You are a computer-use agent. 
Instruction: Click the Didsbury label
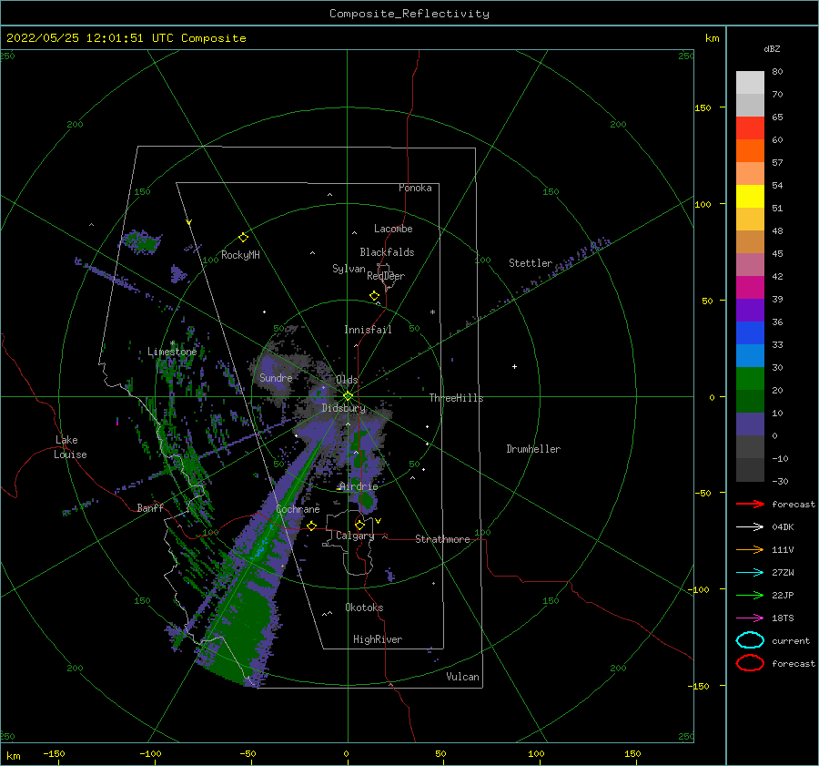click(344, 408)
